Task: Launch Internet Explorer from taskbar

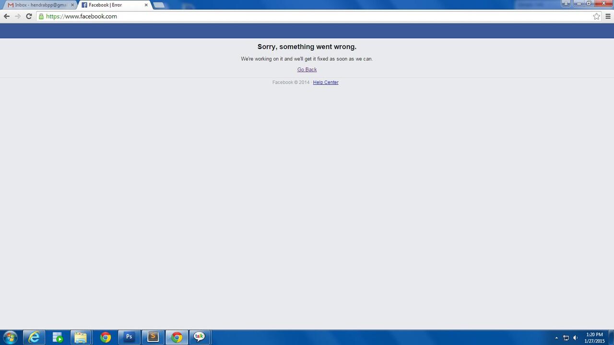Action: (34, 337)
